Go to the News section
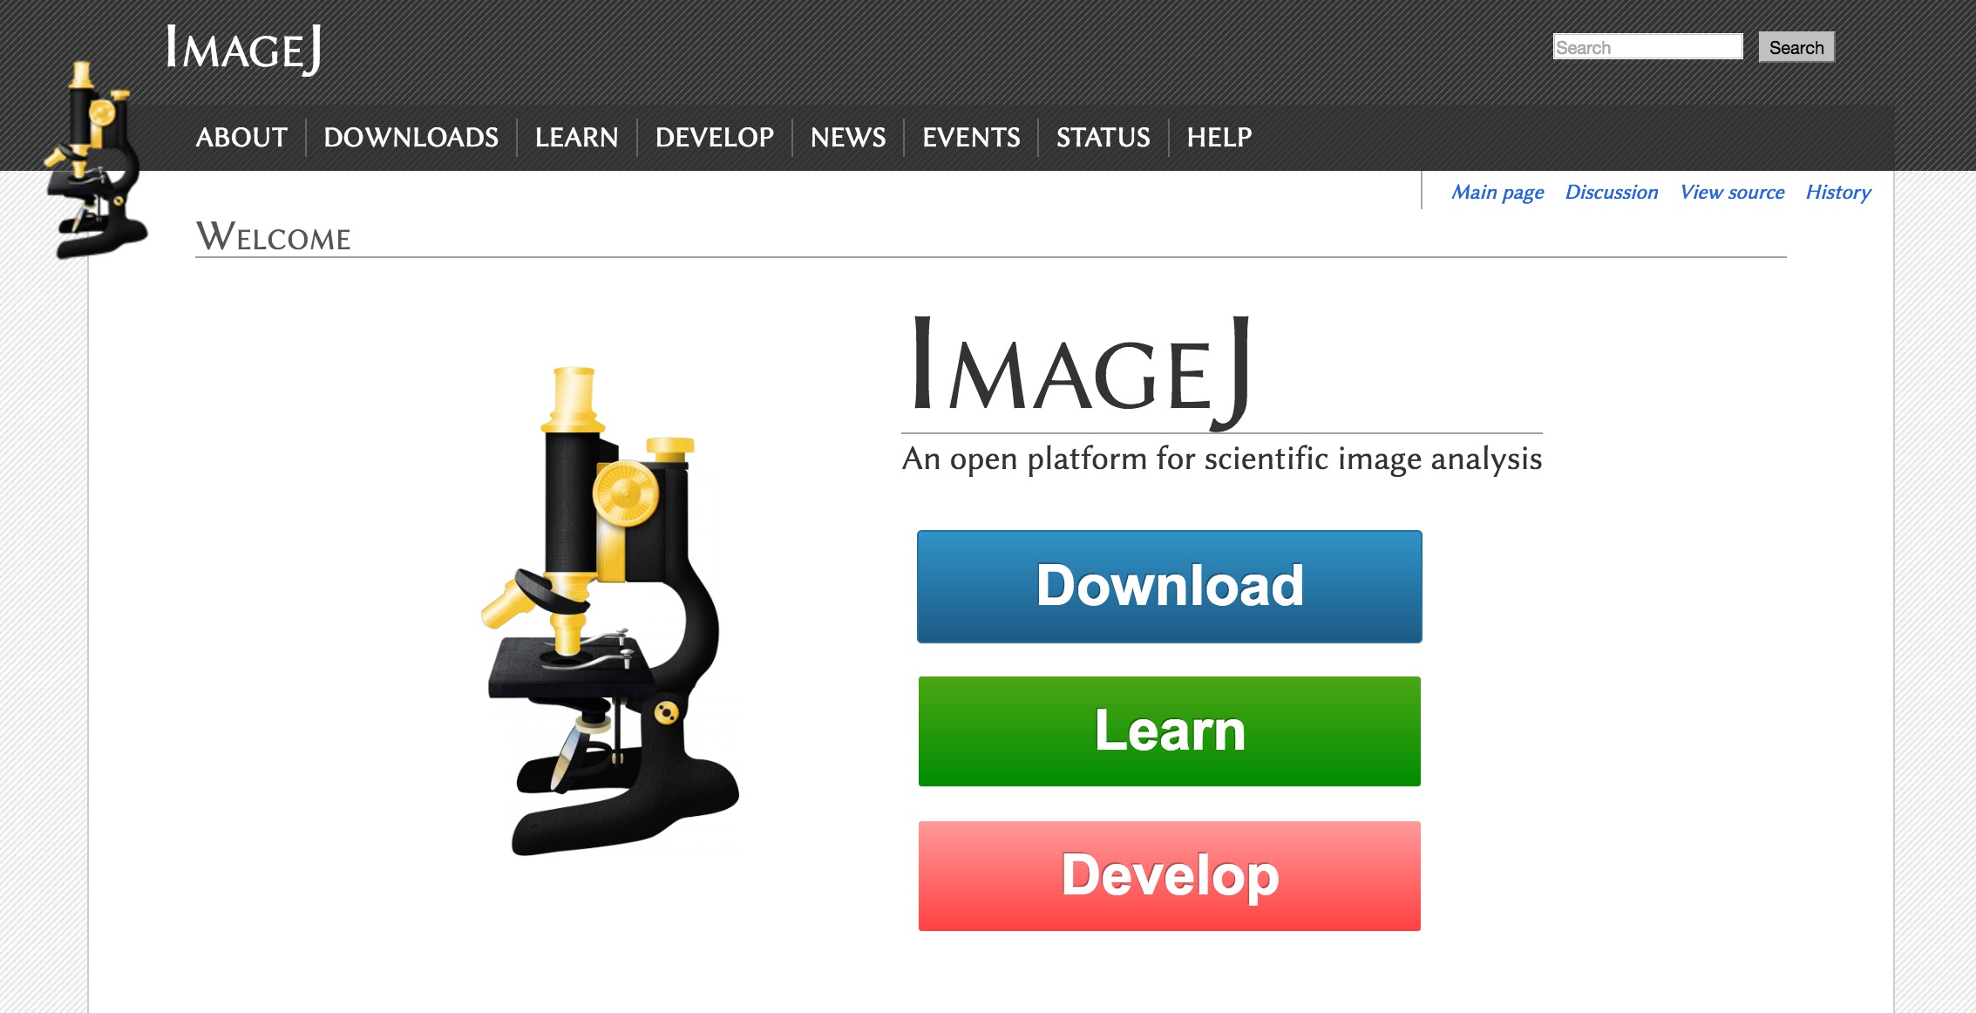This screenshot has width=1976, height=1013. point(848,137)
